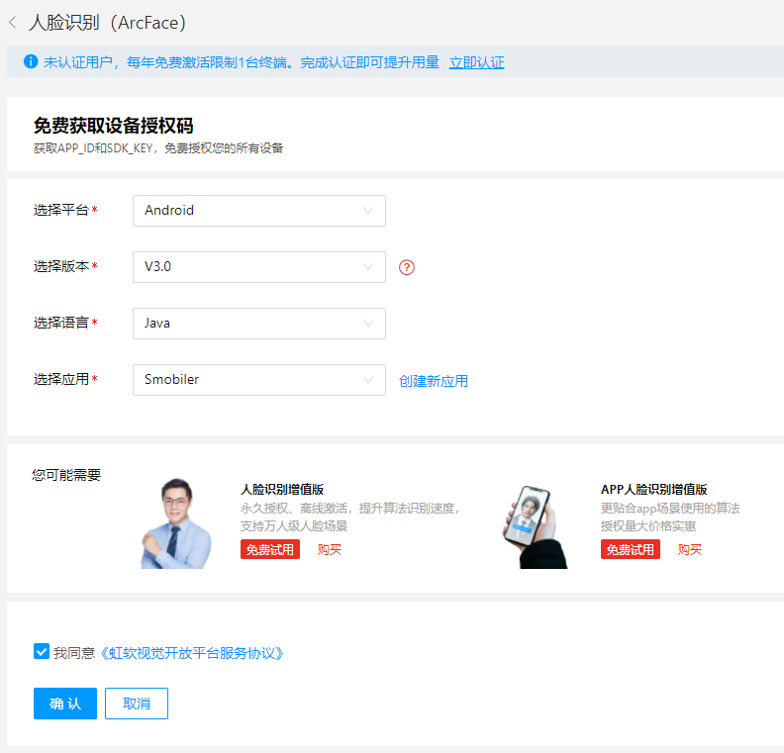This screenshot has height=753, width=784.
Task: Click 免费试用 under APP人脸识别增值版
Action: 631,549
